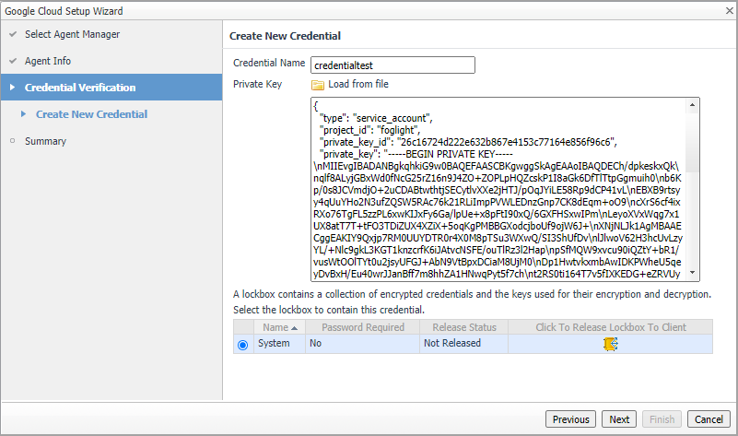738x436 pixels.
Task: Click the Load from file link
Action: (357, 85)
